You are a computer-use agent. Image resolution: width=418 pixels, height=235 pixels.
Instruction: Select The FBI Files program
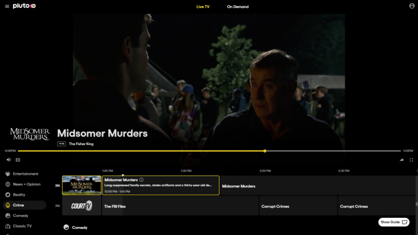180,206
